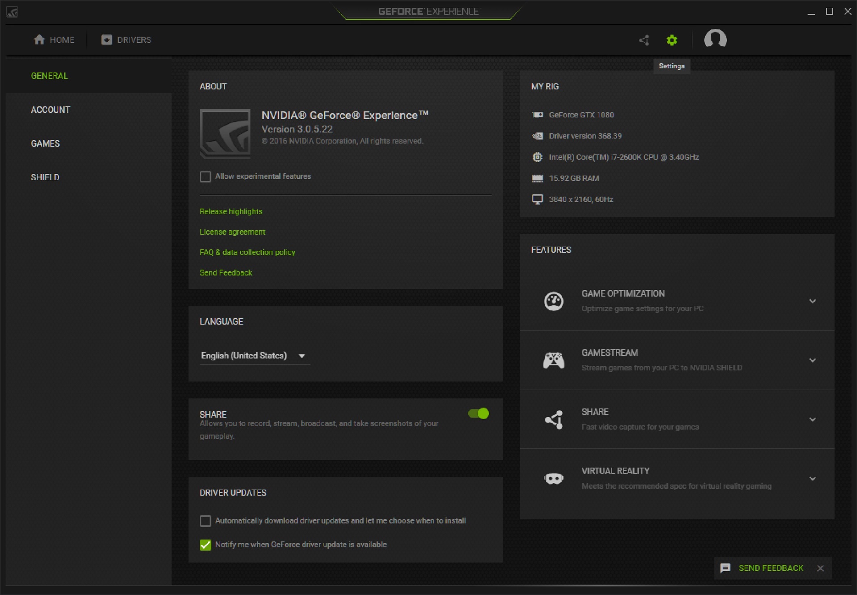Click the GeForce GTX 1080 text

click(x=581, y=115)
